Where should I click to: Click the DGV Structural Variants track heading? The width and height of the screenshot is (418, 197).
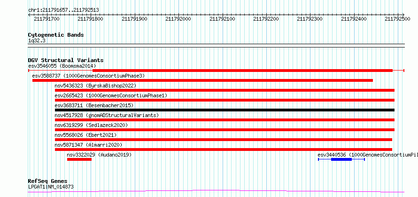tap(66, 60)
